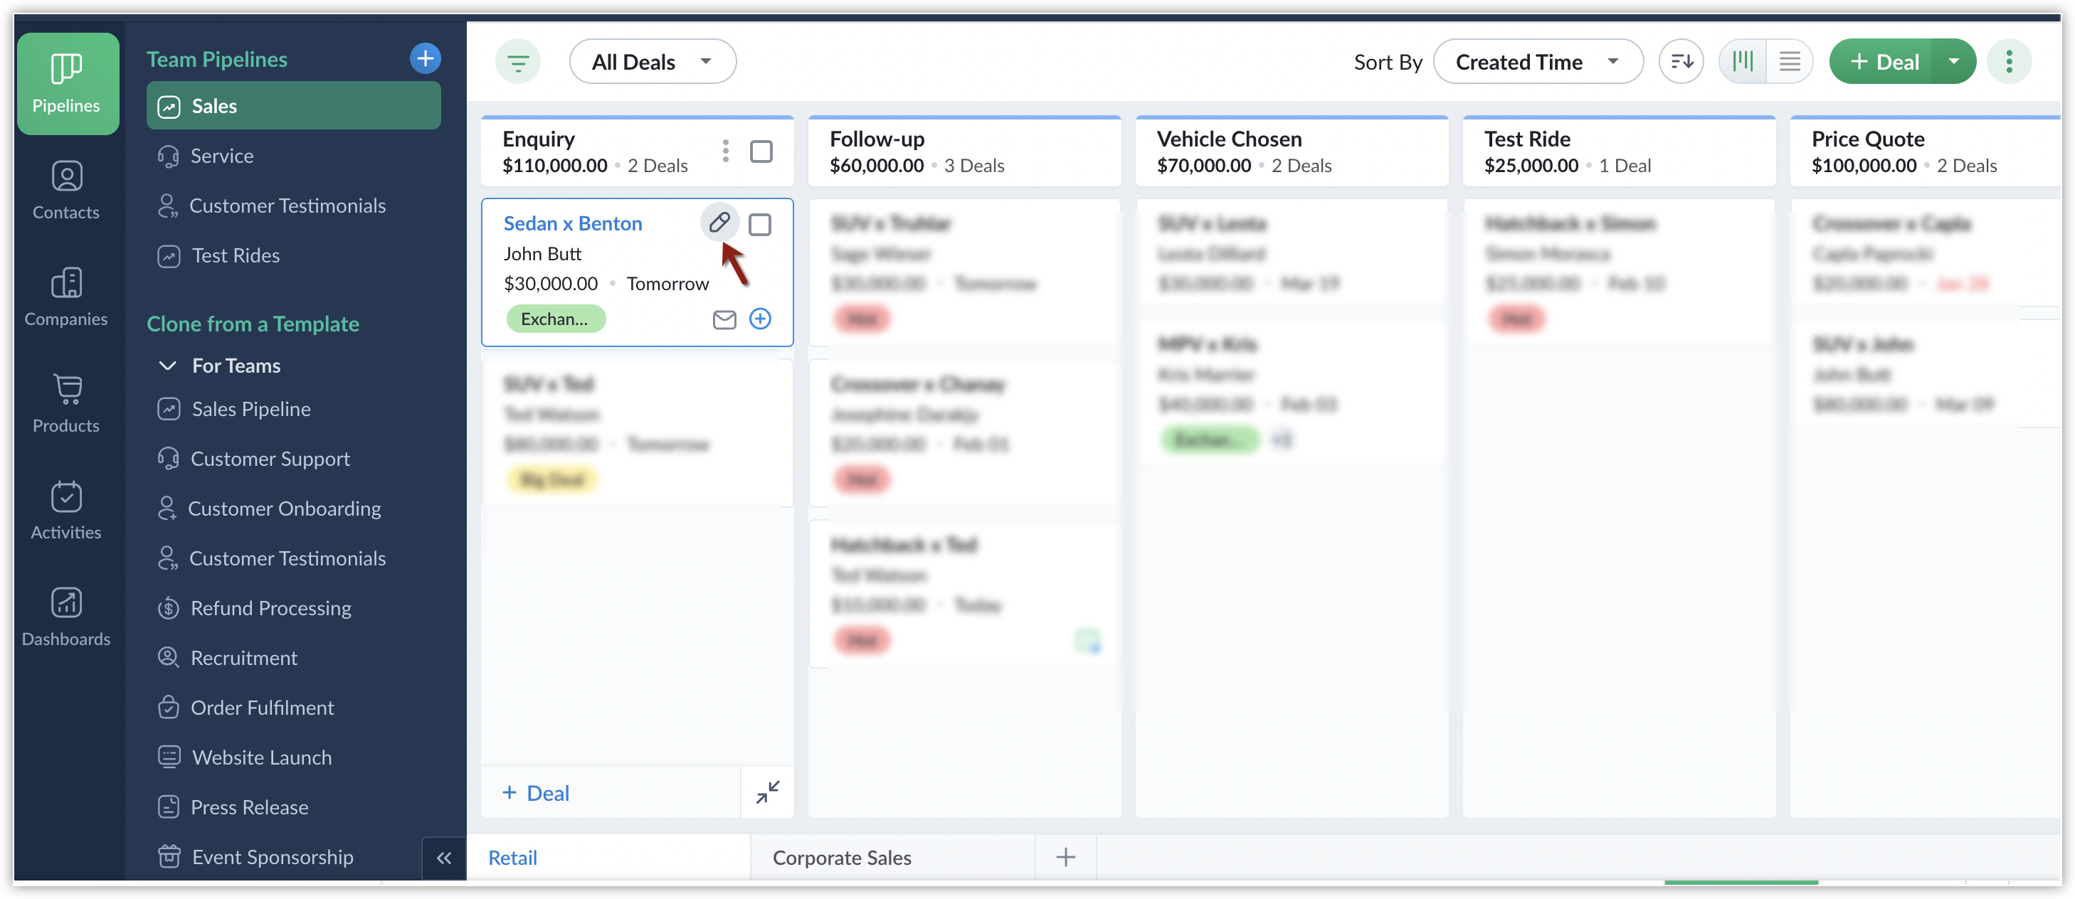The image size is (2075, 899).
Task: Open Dashboards from the left rail
Action: 66,617
